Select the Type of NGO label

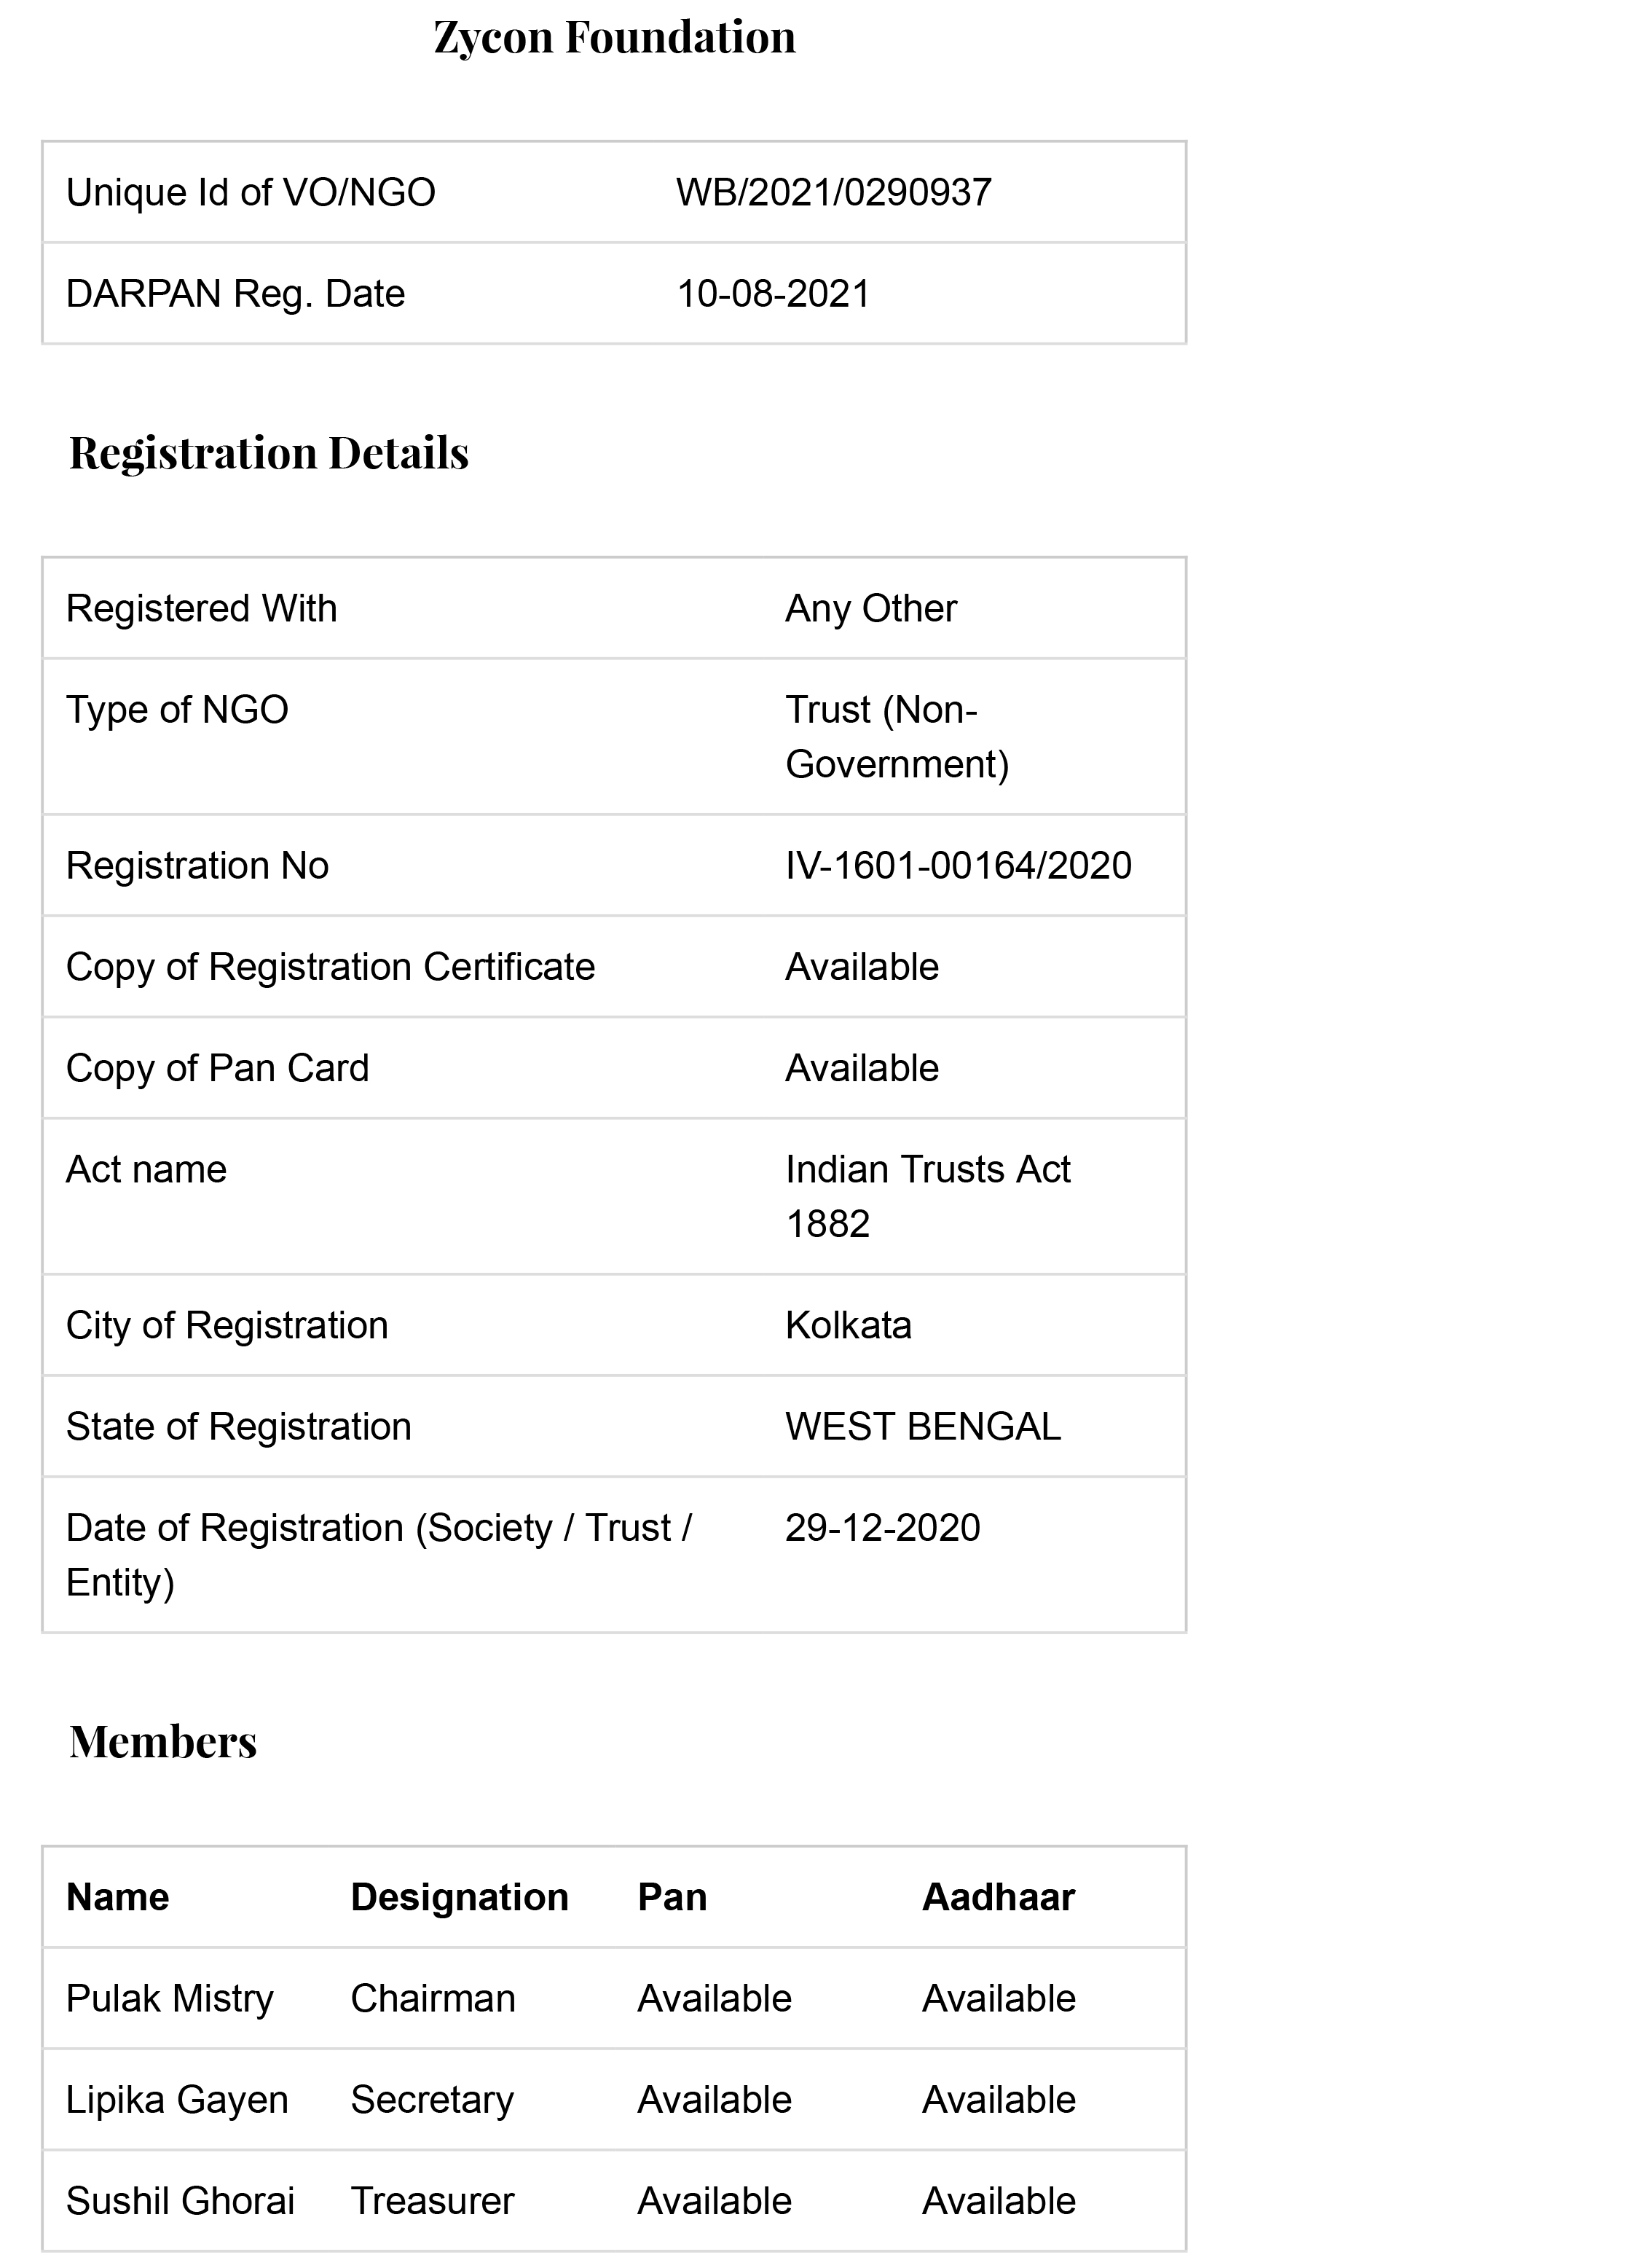pos(177,710)
